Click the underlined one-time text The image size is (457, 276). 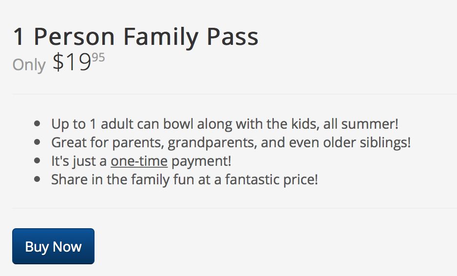139,161
